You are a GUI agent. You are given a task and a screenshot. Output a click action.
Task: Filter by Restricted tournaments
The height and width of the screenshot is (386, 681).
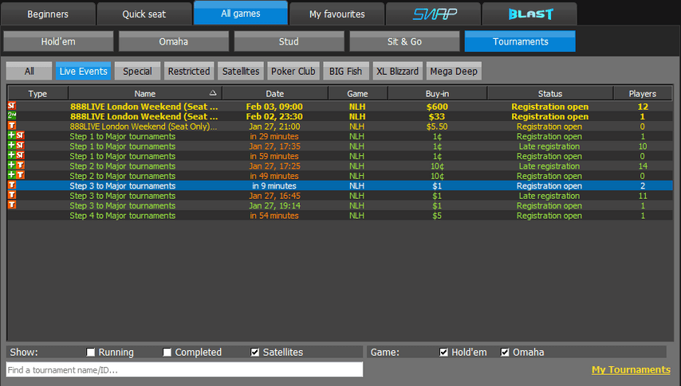189,71
